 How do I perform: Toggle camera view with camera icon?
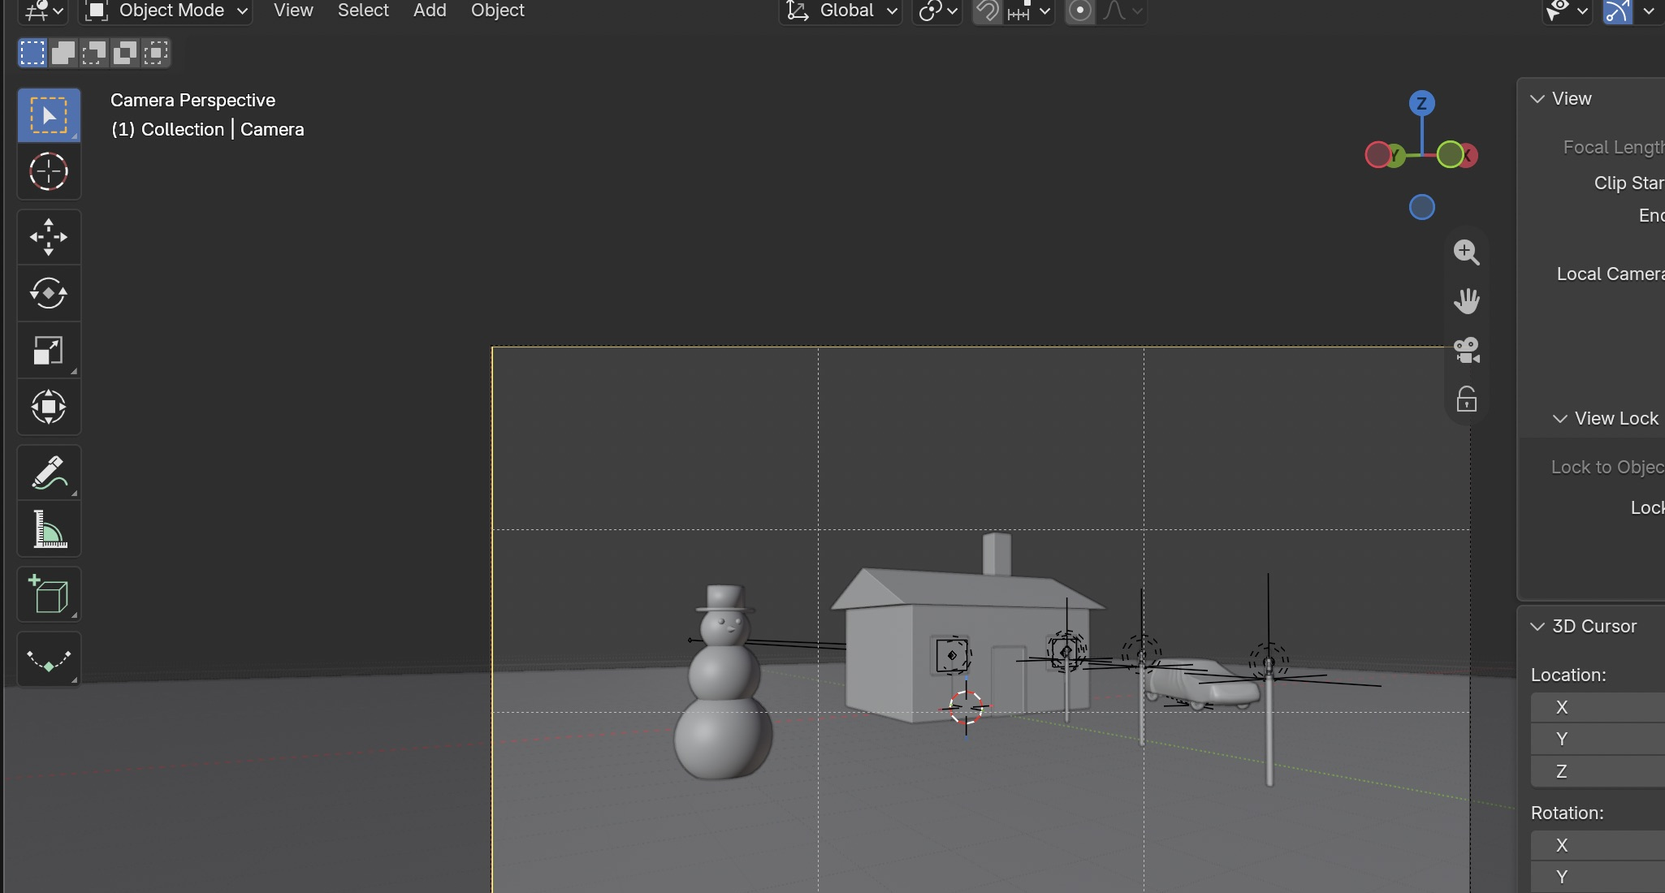(1466, 350)
